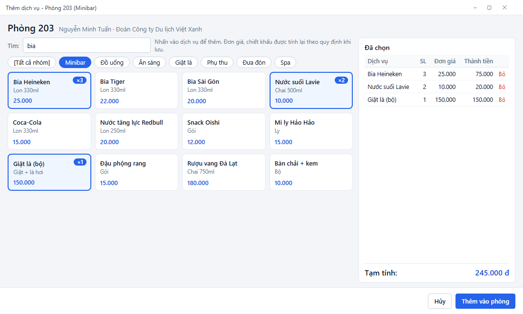This screenshot has width=523, height=314.
Task: Select the Minibar category filter
Action: (75, 62)
